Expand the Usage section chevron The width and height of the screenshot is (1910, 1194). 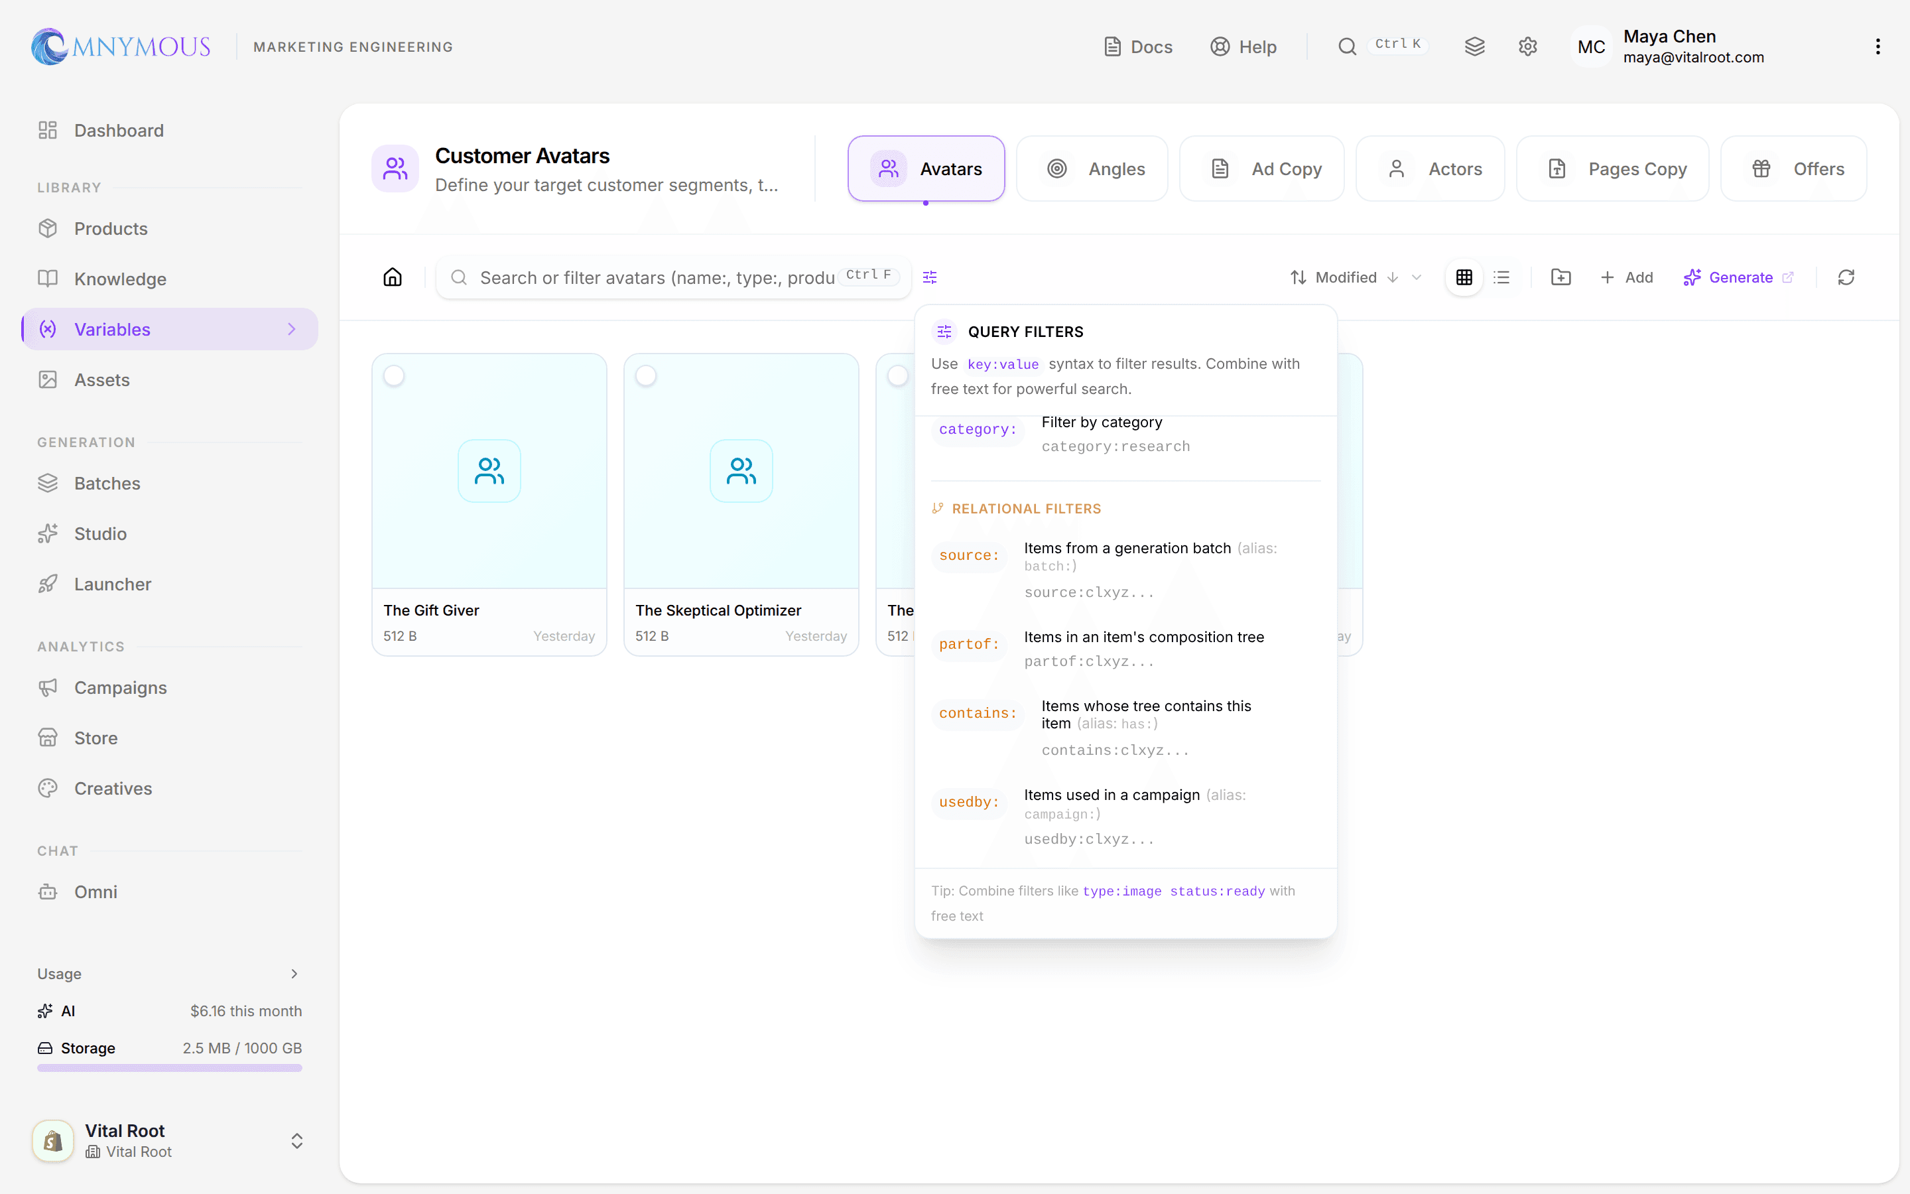tap(294, 974)
